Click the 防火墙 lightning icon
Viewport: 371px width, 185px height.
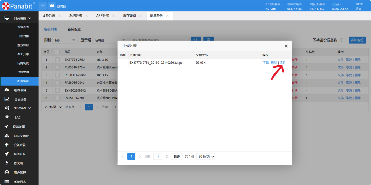7,163
